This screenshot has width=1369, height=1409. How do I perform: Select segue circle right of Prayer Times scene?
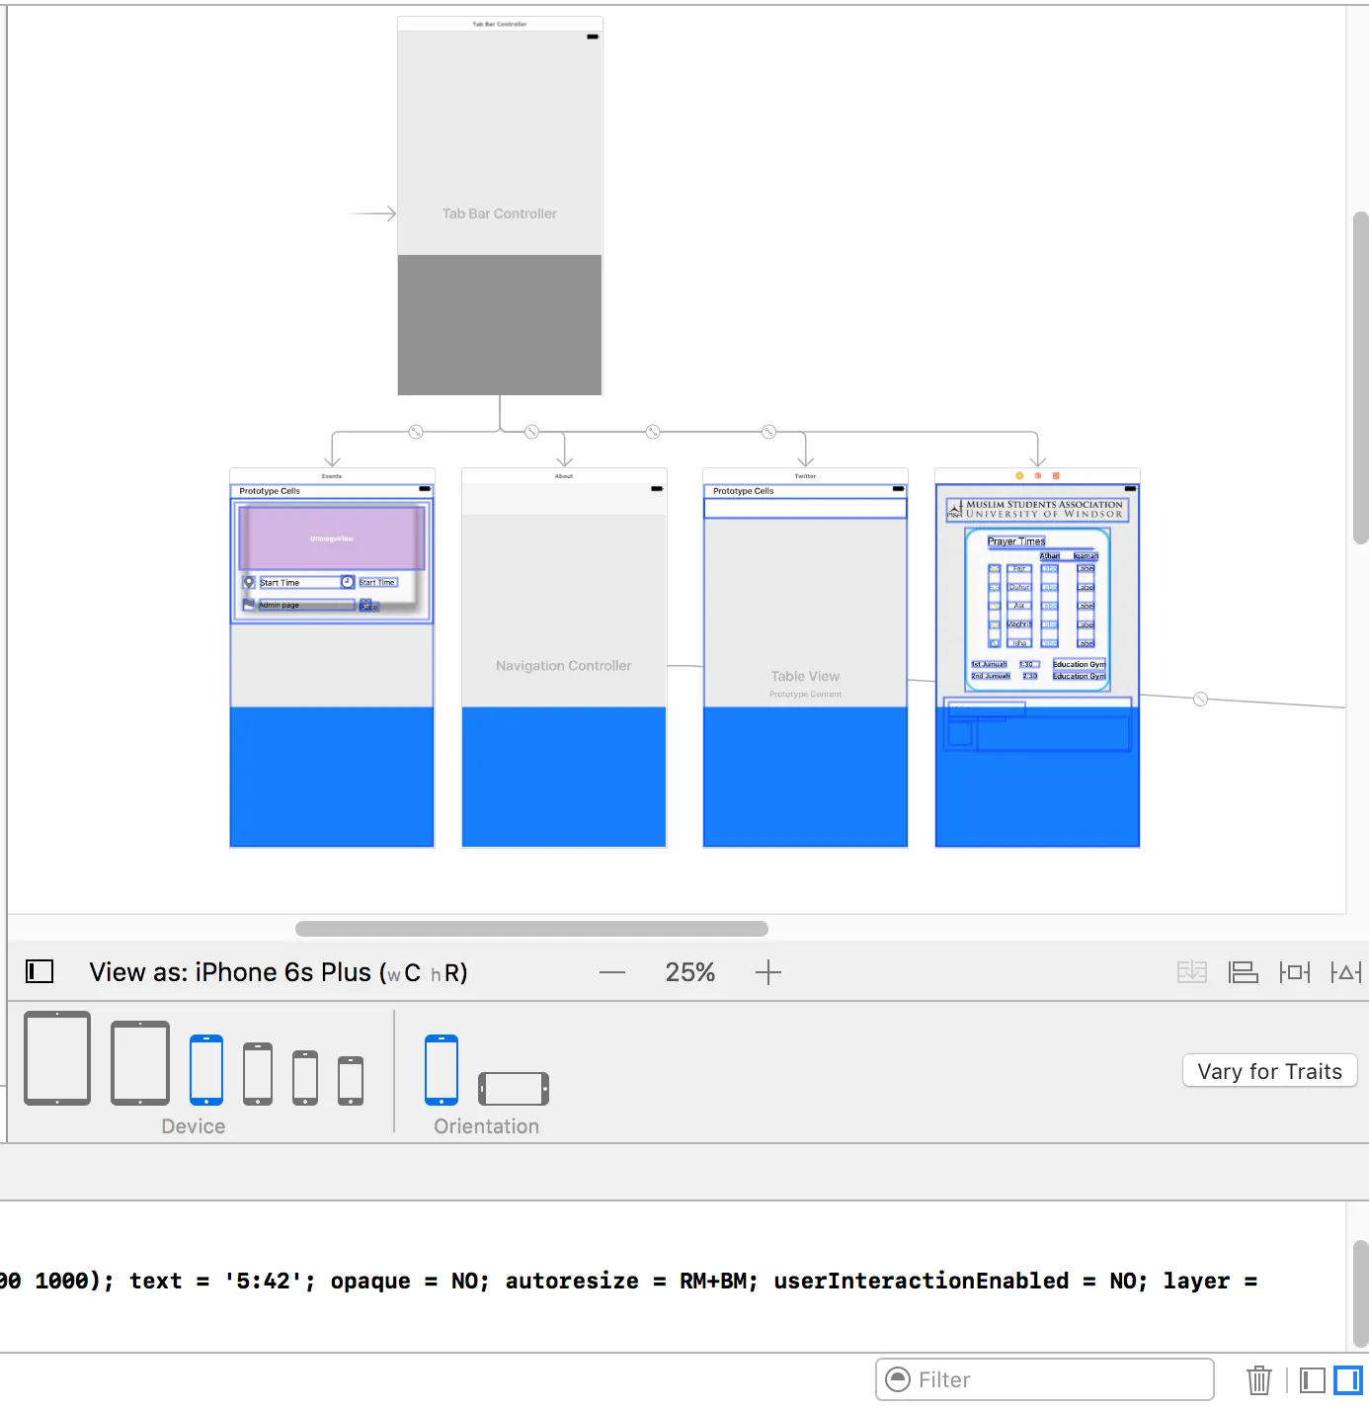[1201, 699]
